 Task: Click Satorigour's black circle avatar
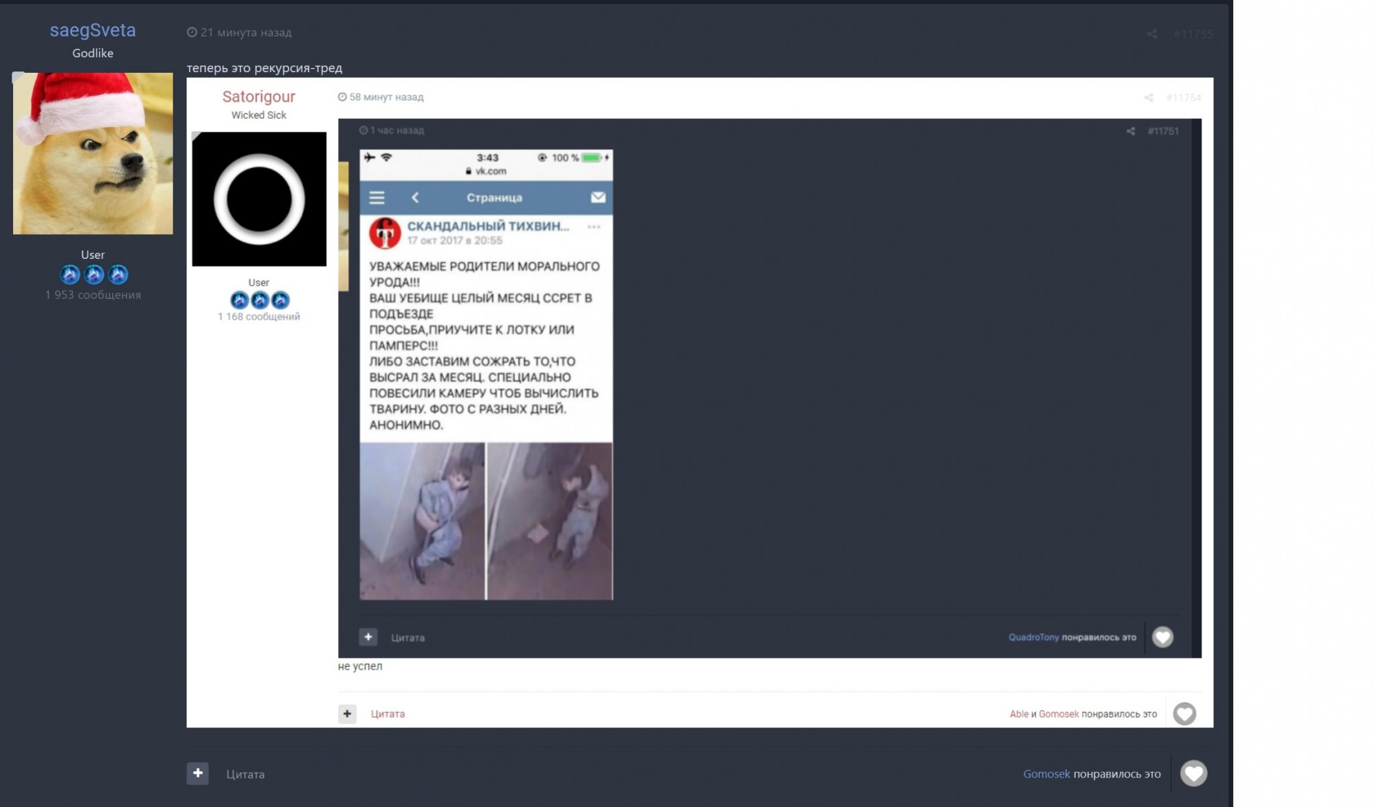coord(259,199)
